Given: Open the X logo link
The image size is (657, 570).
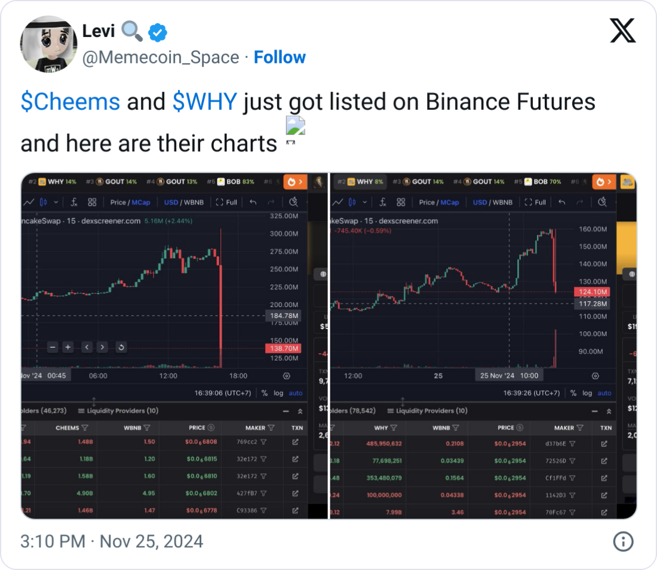Looking at the screenshot, I should click(622, 30).
